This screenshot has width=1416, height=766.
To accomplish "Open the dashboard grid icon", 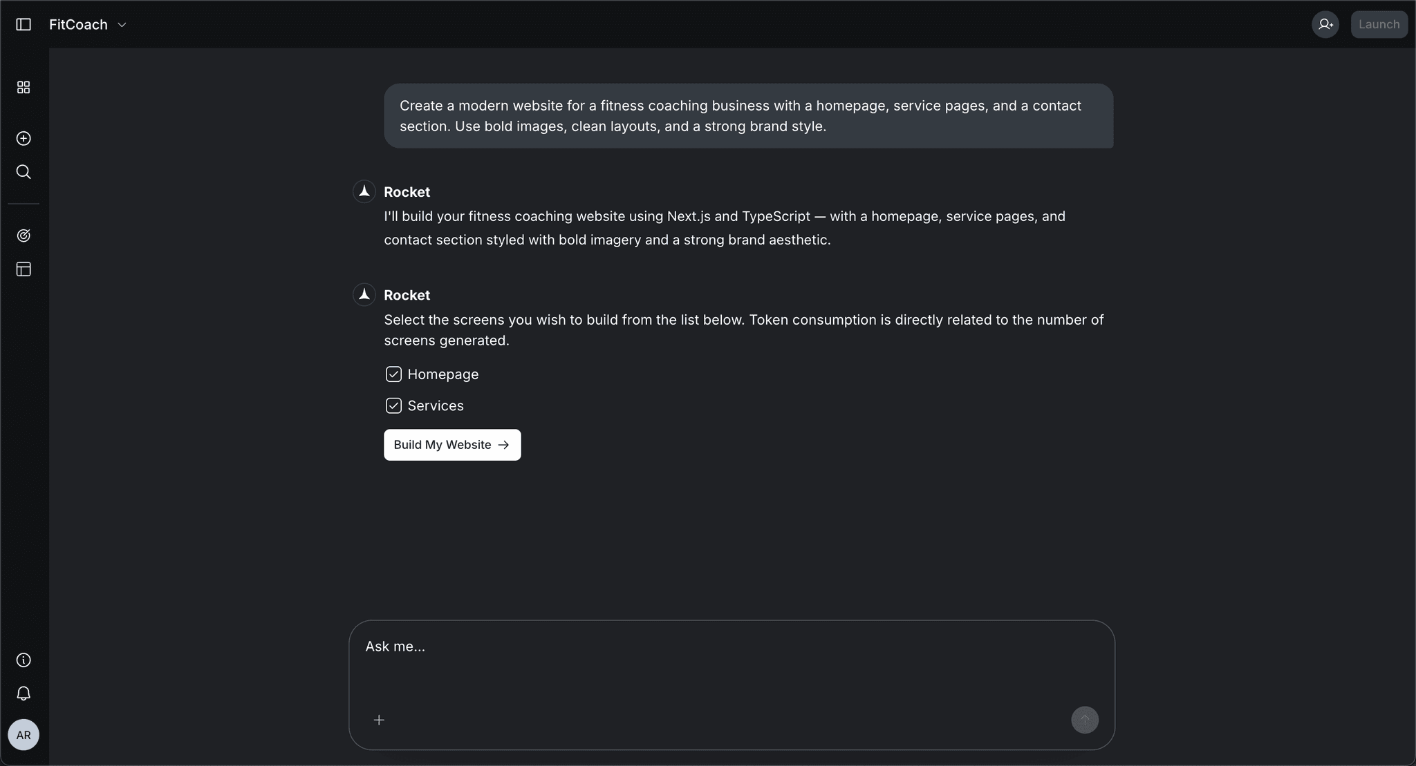I will click(x=24, y=87).
